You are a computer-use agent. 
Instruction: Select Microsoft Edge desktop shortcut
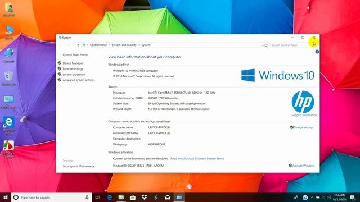9,126
